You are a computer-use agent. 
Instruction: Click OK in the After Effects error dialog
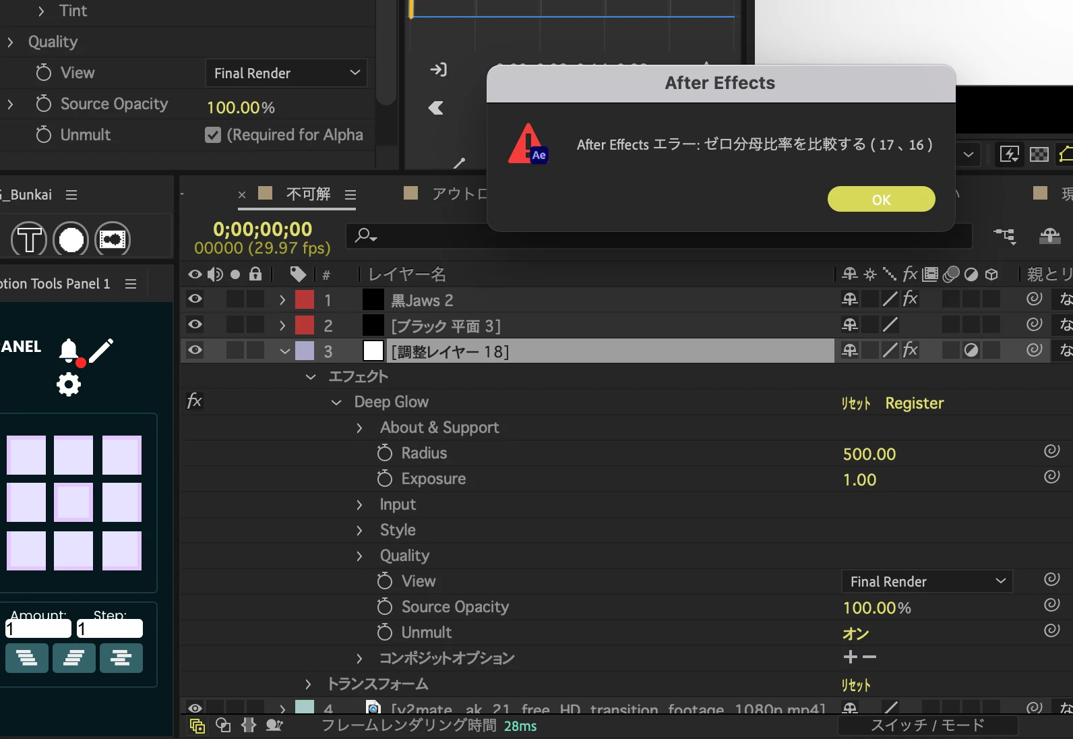(881, 199)
